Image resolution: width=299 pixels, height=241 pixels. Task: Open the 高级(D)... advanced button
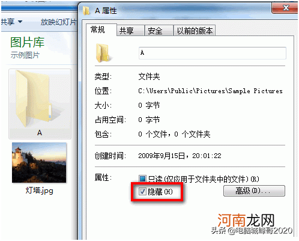coord(254,191)
